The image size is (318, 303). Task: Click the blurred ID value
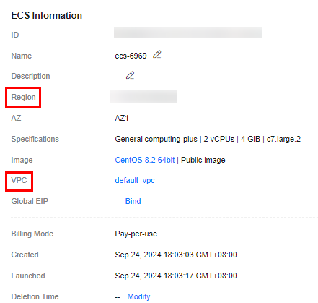[x=187, y=33]
